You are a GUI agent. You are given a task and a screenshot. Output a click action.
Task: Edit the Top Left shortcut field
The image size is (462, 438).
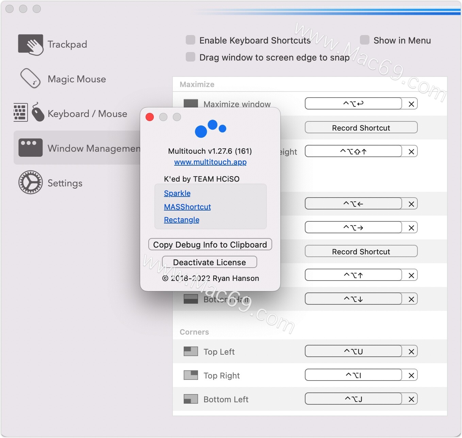point(353,351)
